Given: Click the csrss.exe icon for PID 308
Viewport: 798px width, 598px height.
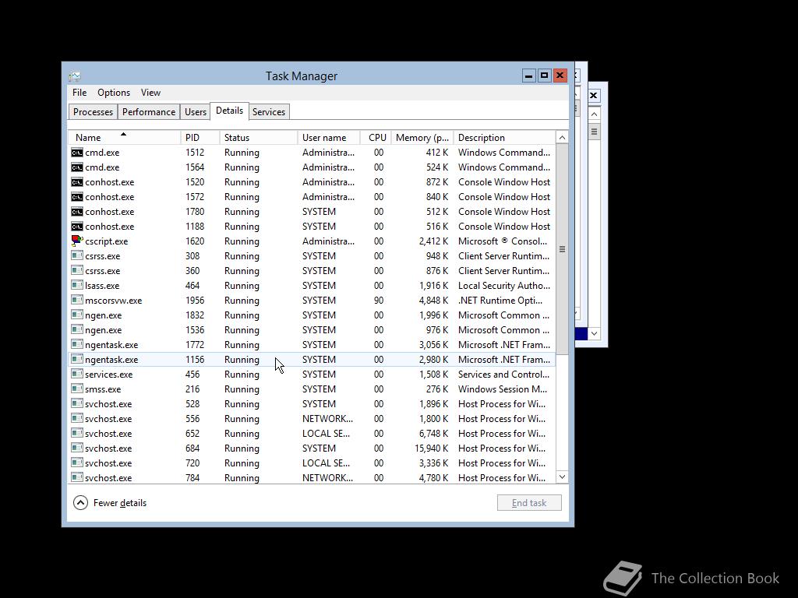Looking at the screenshot, I should [77, 255].
